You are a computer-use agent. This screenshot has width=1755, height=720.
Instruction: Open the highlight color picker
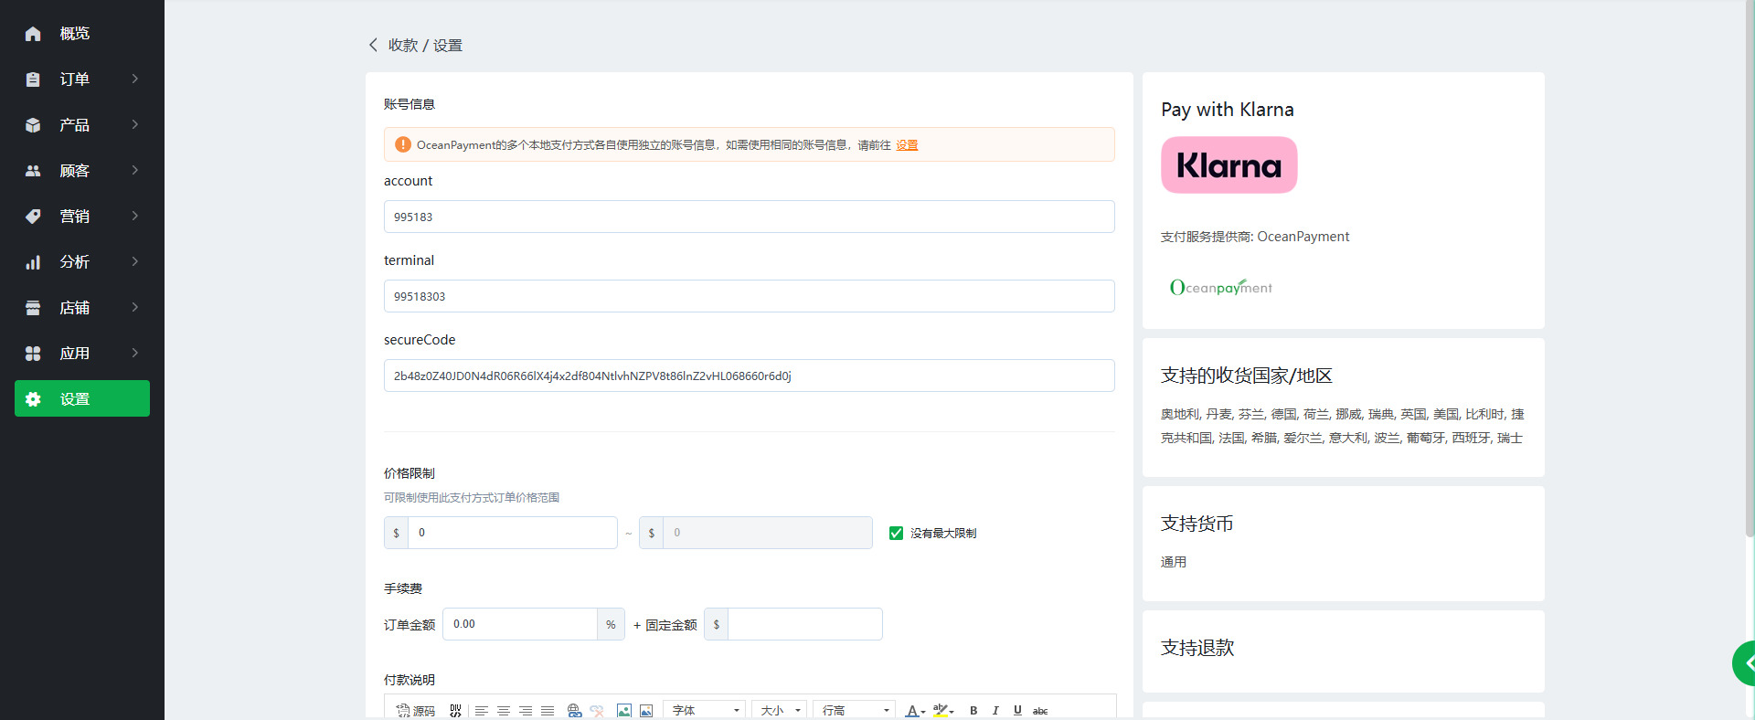[x=943, y=711]
